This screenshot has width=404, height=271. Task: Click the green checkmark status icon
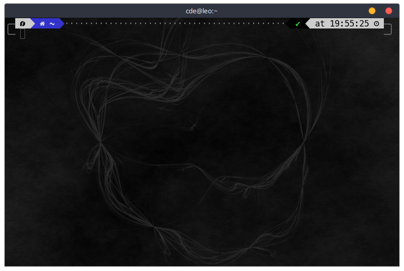coord(297,24)
